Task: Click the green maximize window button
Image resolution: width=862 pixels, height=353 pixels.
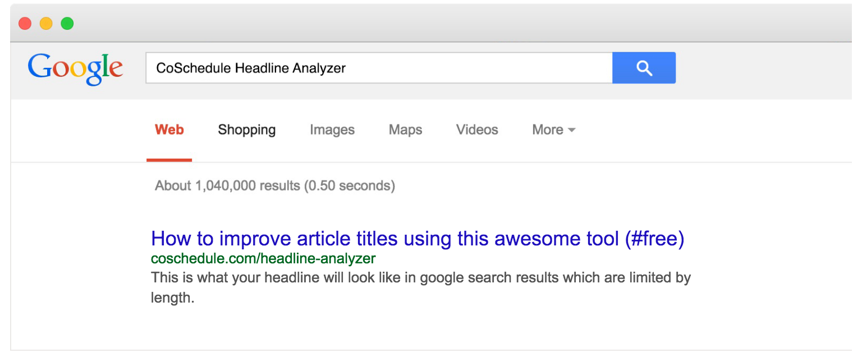Action: [67, 24]
